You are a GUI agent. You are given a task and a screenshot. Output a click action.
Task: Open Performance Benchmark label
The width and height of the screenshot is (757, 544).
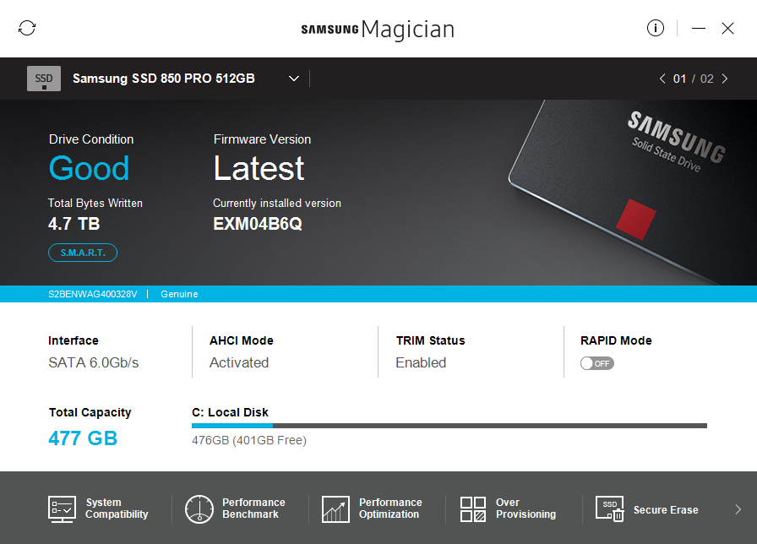pyautogui.click(x=253, y=509)
